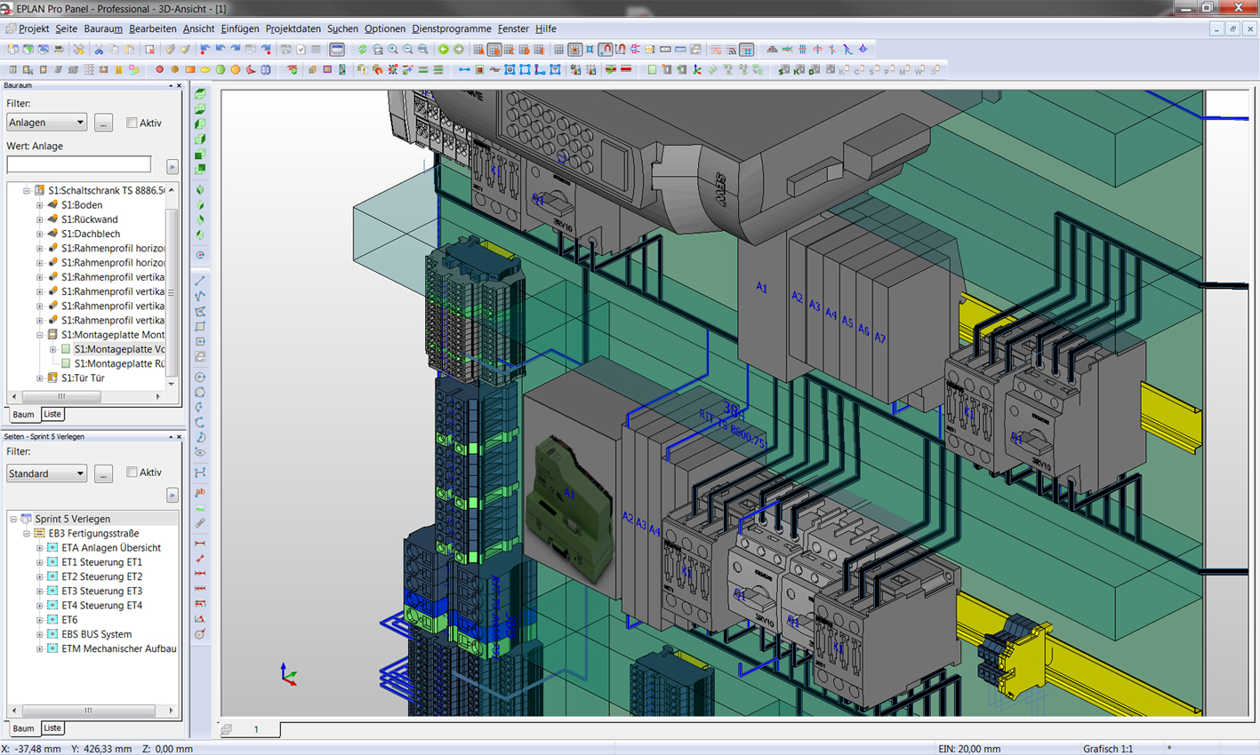The image size is (1260, 755).
Task: Open the Dienstprogramme menu
Action: 451,28
